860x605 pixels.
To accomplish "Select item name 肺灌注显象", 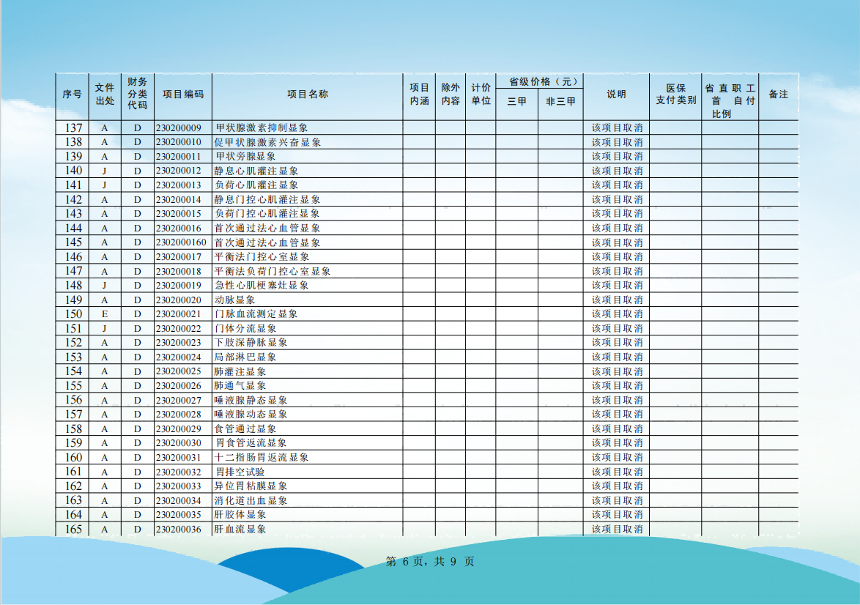I will point(240,371).
